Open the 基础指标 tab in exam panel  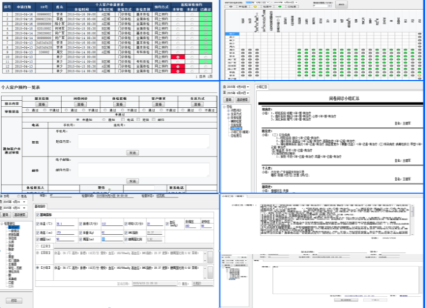tap(40, 207)
